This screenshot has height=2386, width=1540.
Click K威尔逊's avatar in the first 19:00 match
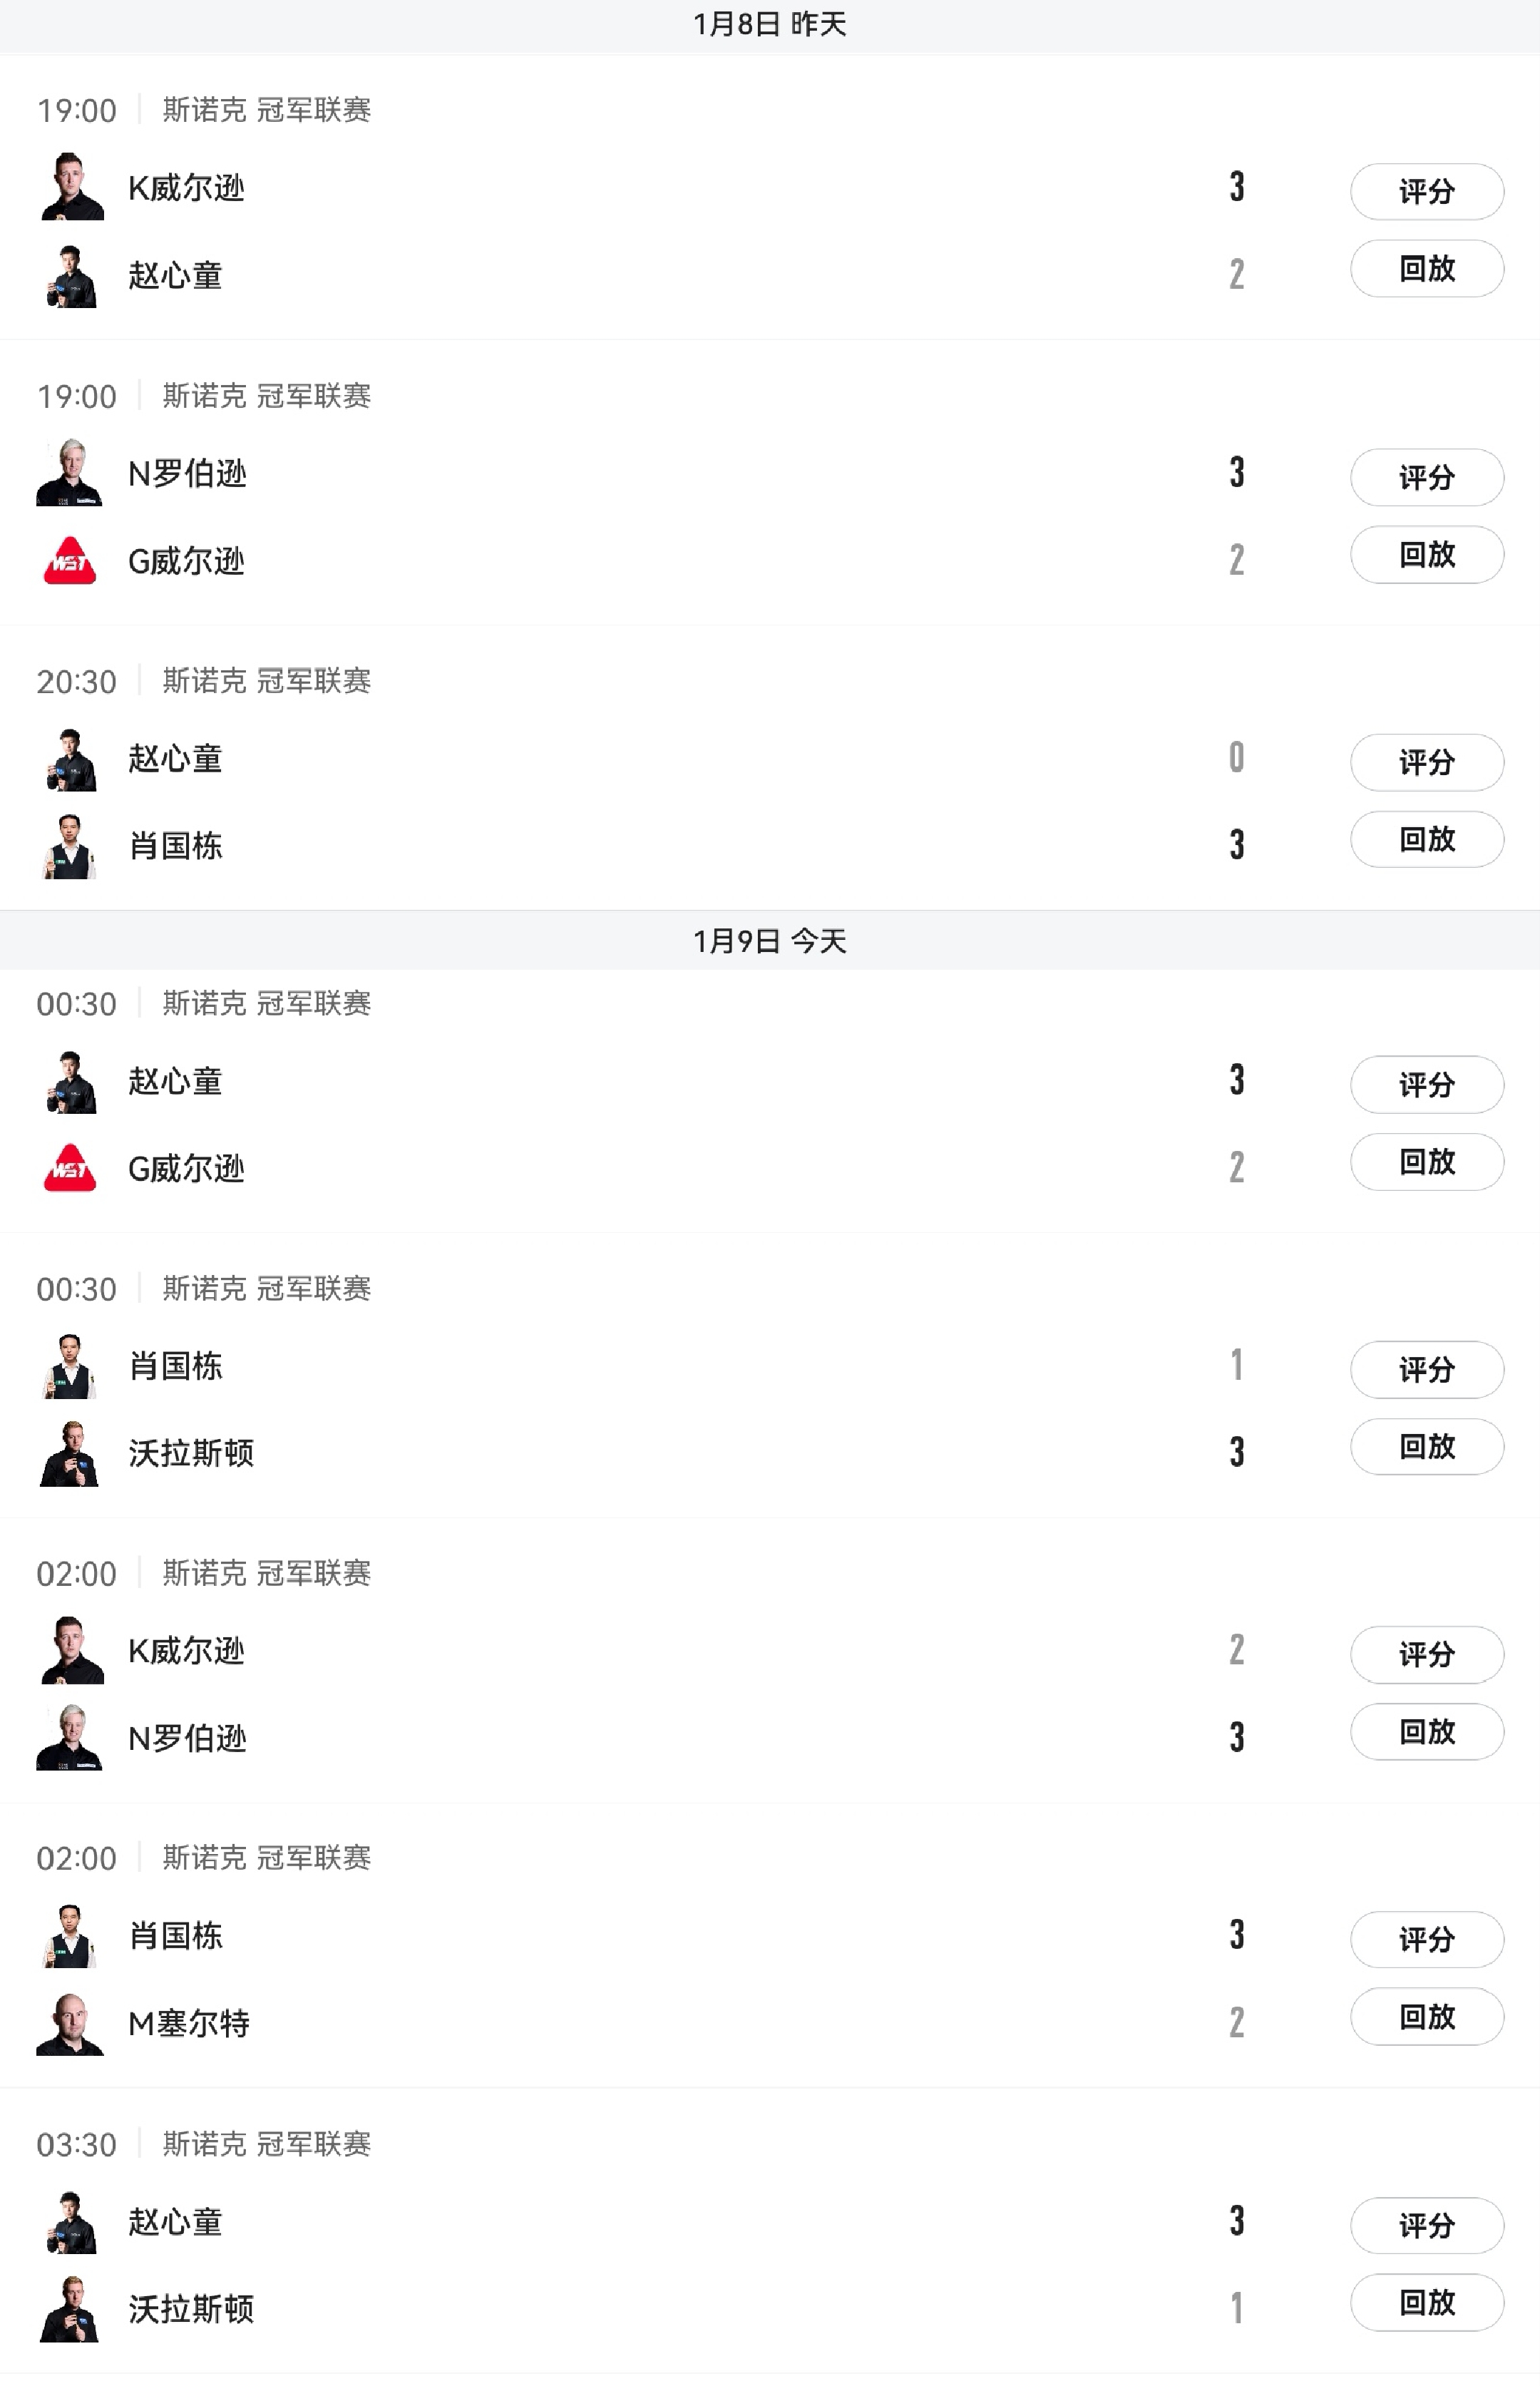pyautogui.click(x=71, y=187)
